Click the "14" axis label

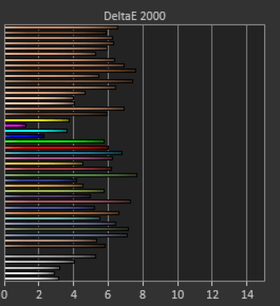click(247, 294)
